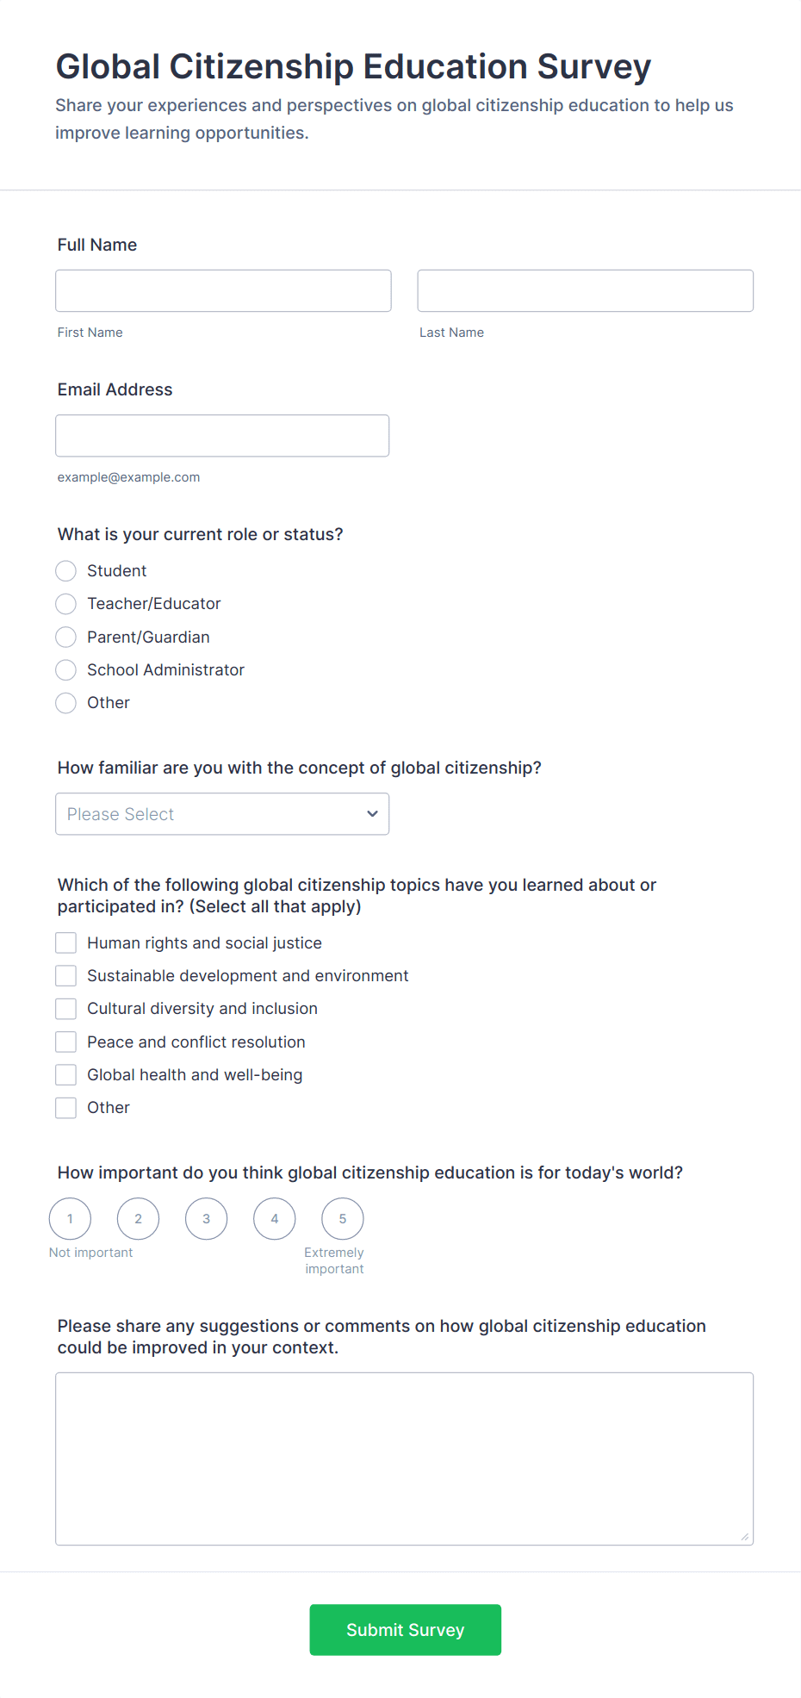Select importance rating 3
Screen dimensions: 801x1698
click(207, 1219)
